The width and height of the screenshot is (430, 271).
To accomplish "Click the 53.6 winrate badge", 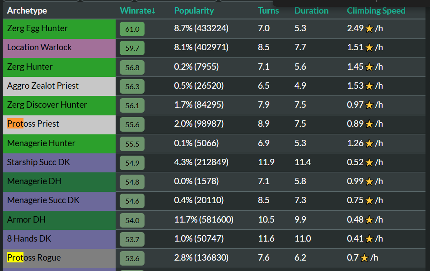I will (132, 258).
